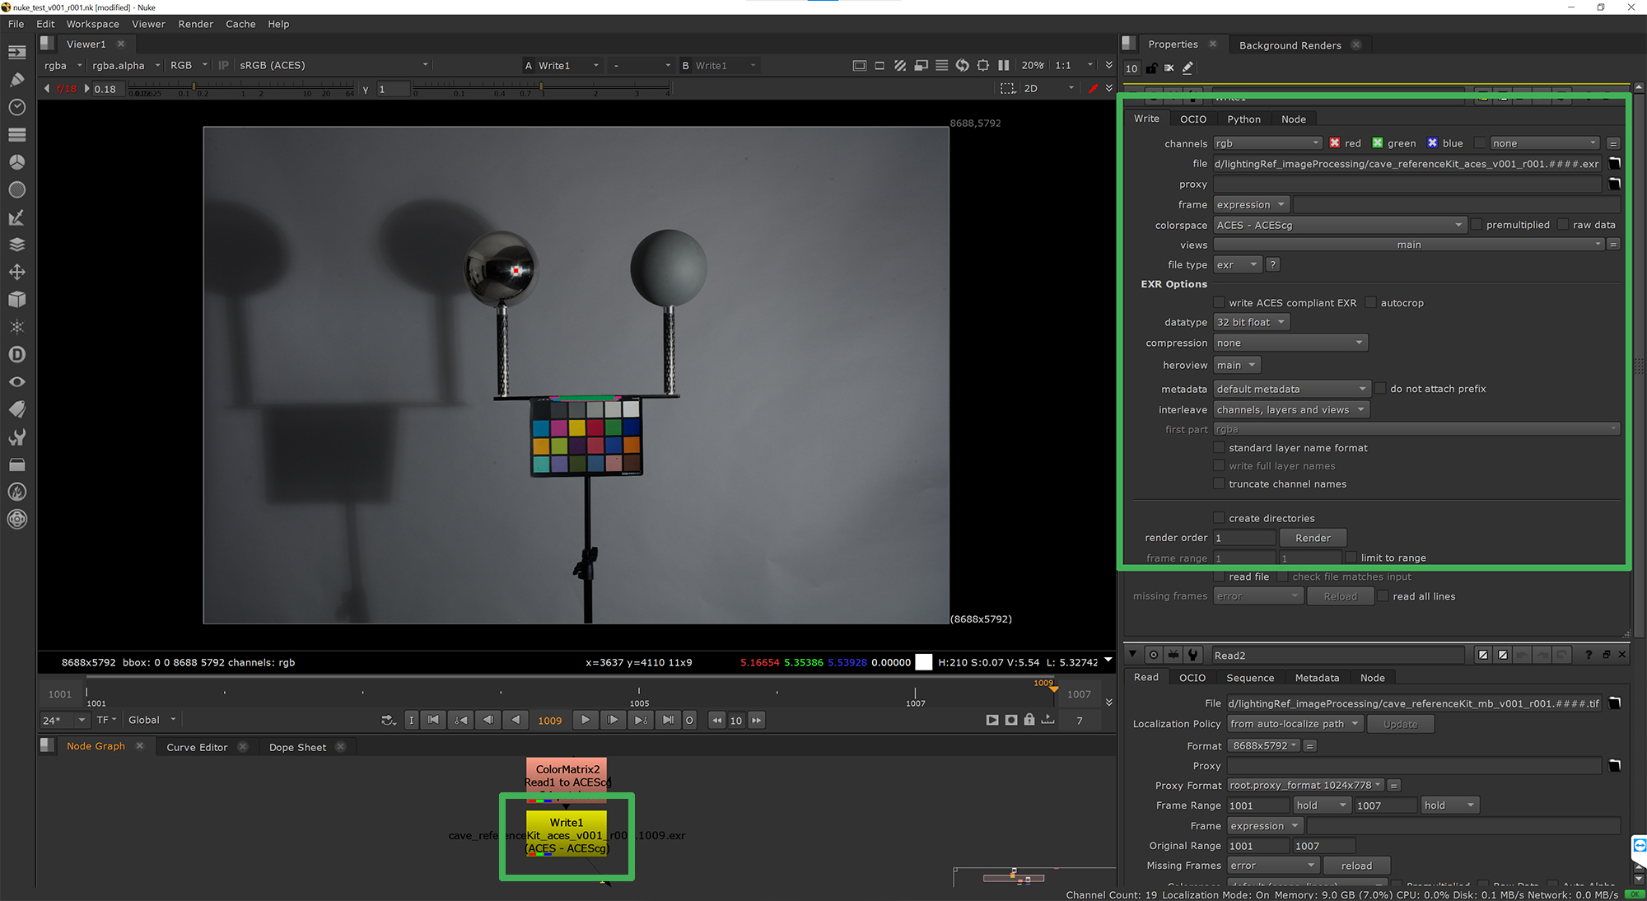
Task: Open the Draw nodes brush toolbar icon
Action: [x=16, y=79]
